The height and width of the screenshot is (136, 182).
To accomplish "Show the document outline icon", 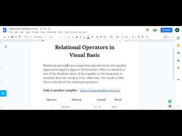I will pyautogui.click(x=6, y=47).
